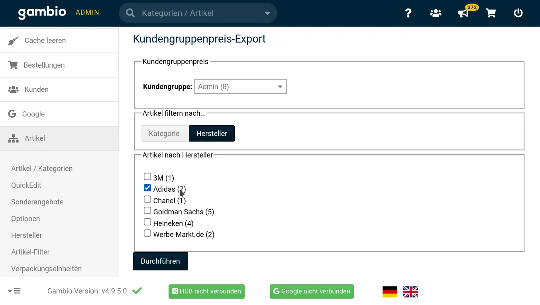Click the gambio logo
540x305 pixels.
coord(42,12)
